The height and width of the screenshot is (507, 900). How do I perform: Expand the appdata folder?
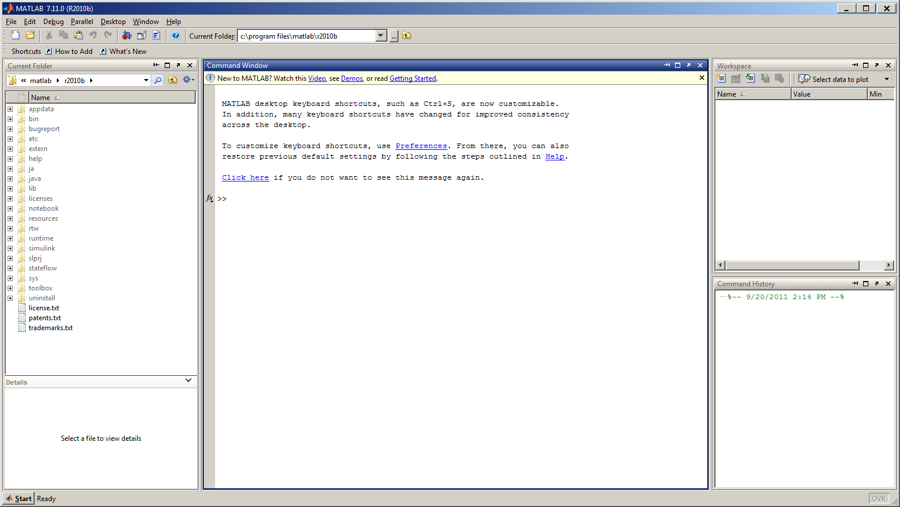click(10, 109)
